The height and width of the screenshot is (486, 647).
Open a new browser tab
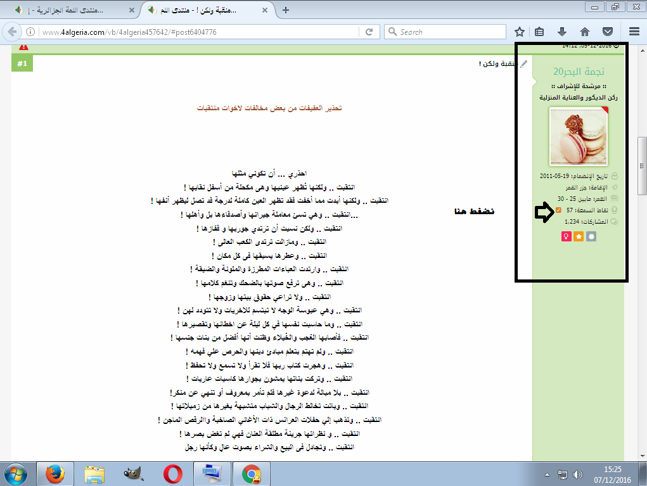[x=286, y=10]
